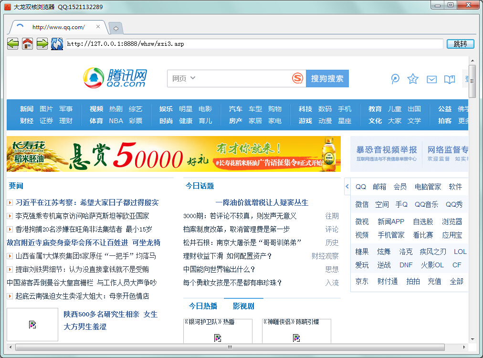Open 娱乐 in navigation bar

pos(166,109)
